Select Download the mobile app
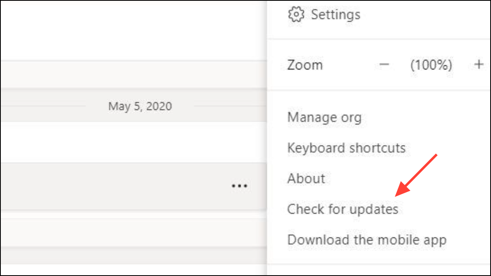Screen dimensions: 491x276 pyautogui.click(x=367, y=240)
